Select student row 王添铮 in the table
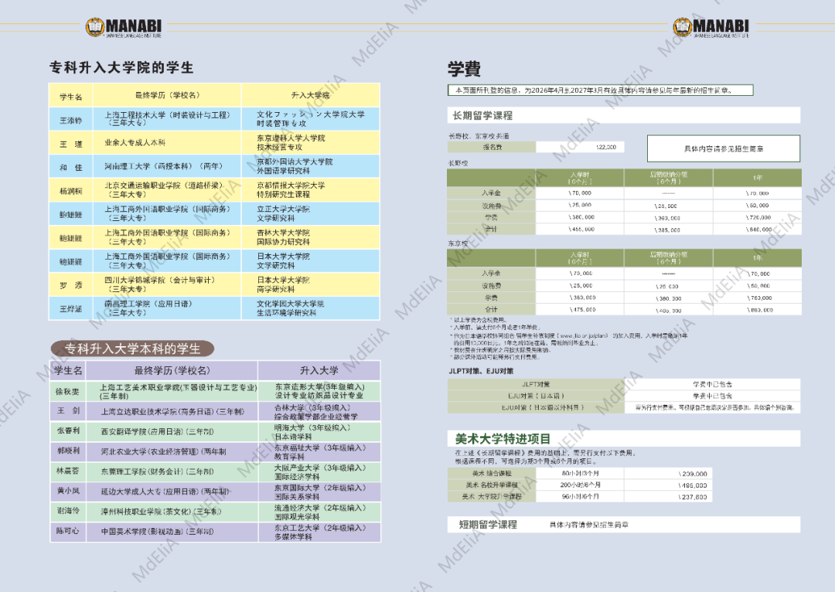The image size is (835, 592). [70, 119]
